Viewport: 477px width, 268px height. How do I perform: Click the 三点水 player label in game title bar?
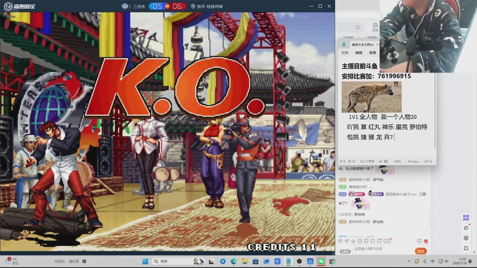(x=139, y=7)
